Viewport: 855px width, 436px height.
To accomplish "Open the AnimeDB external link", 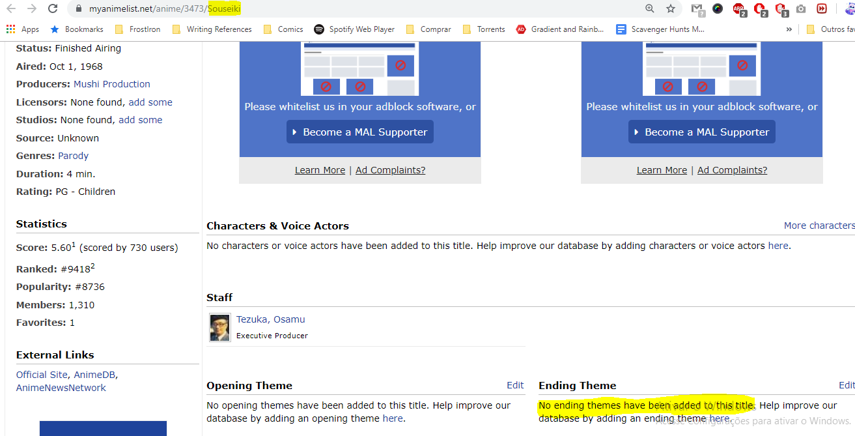I will pos(94,375).
